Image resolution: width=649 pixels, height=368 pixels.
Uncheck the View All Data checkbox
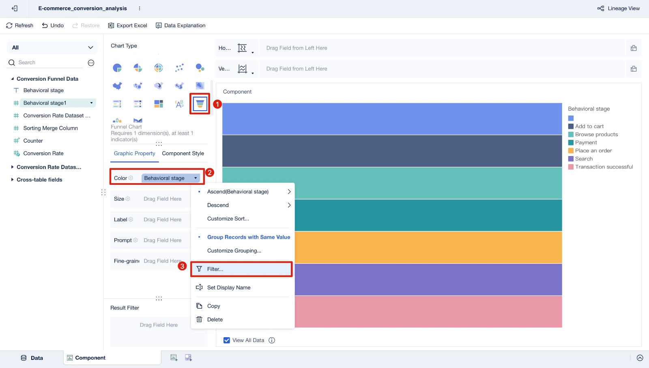(227, 340)
